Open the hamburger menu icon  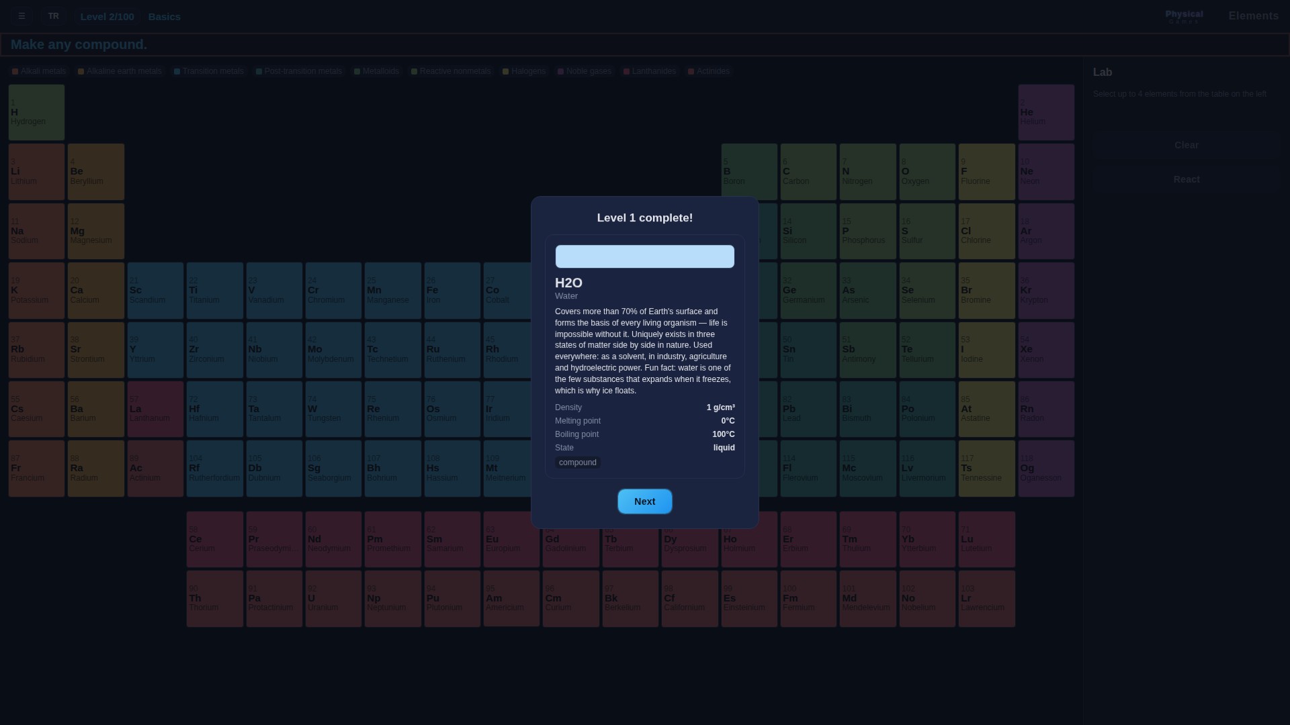(21, 16)
